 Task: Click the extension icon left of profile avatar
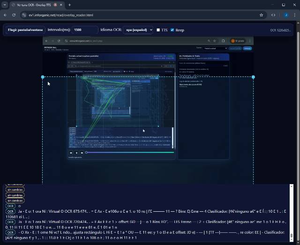(x=273, y=15)
